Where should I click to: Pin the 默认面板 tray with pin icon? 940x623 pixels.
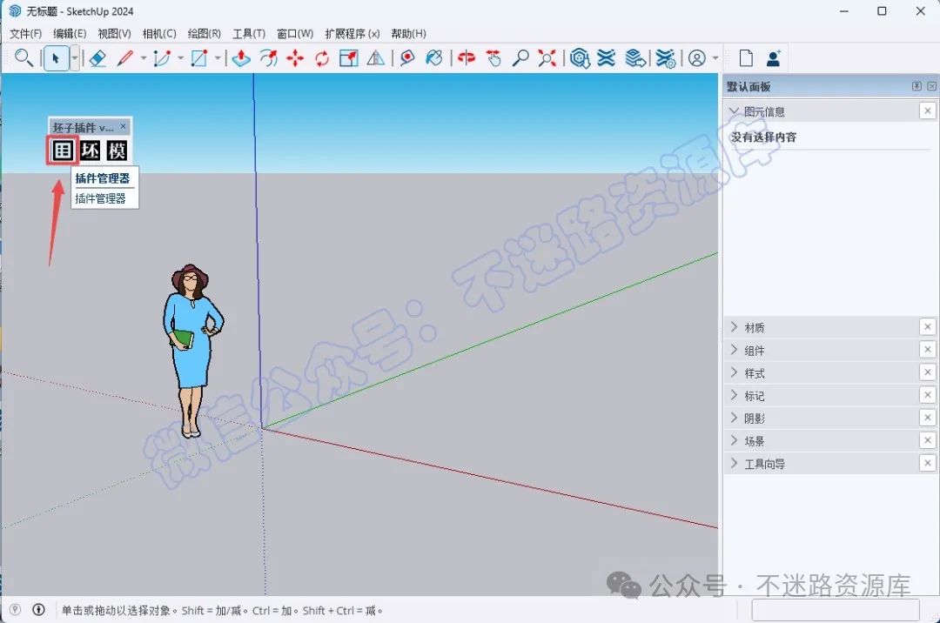(916, 86)
